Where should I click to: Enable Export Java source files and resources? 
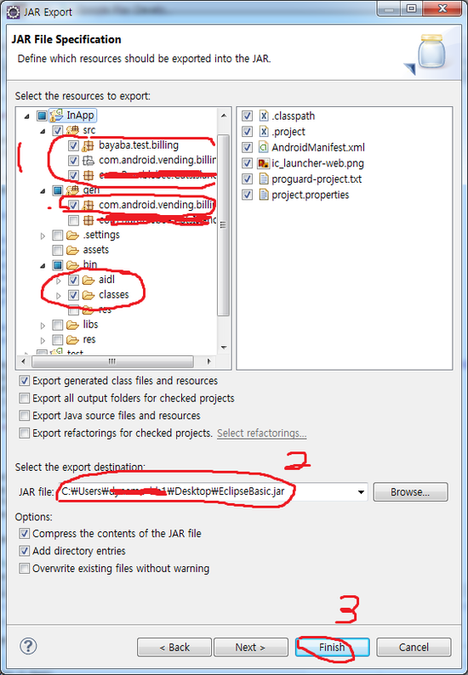click(x=24, y=416)
